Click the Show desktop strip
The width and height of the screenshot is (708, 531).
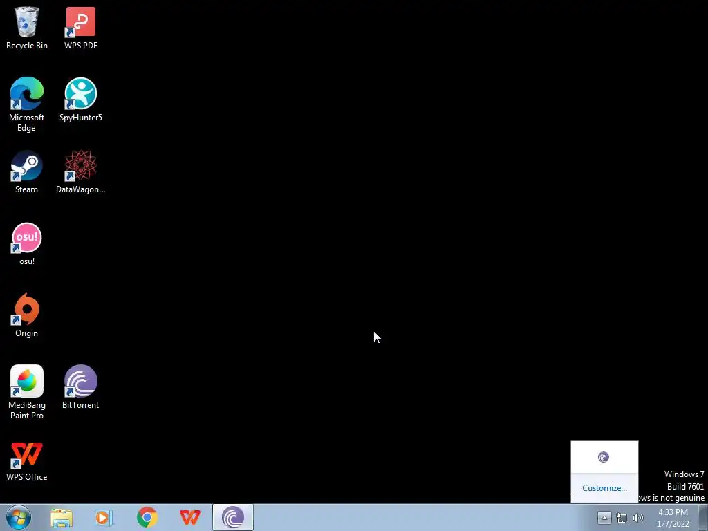pos(703,517)
